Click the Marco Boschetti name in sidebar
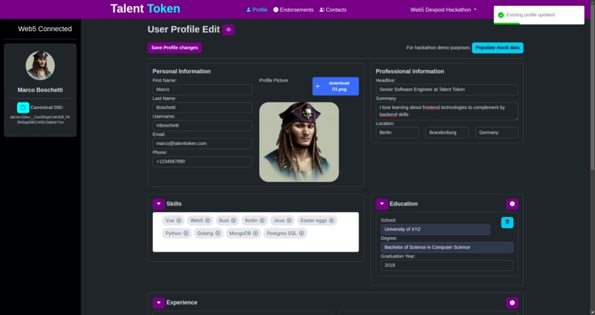This screenshot has width=595, height=315. coord(40,90)
